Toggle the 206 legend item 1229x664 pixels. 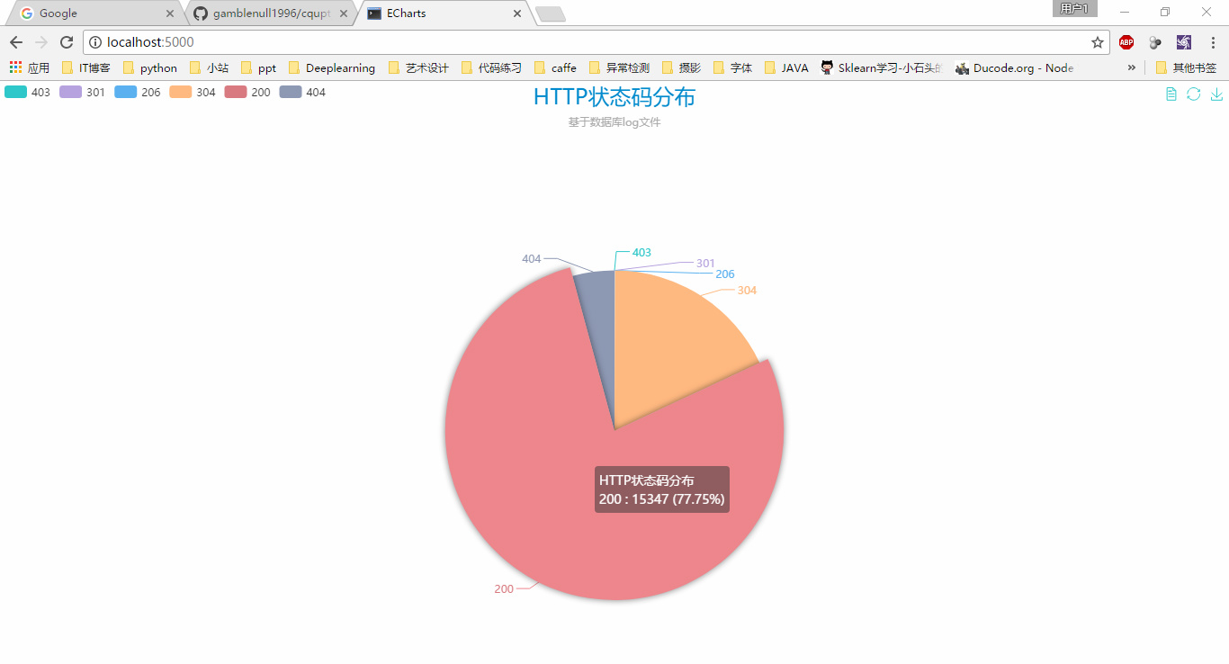pos(138,92)
